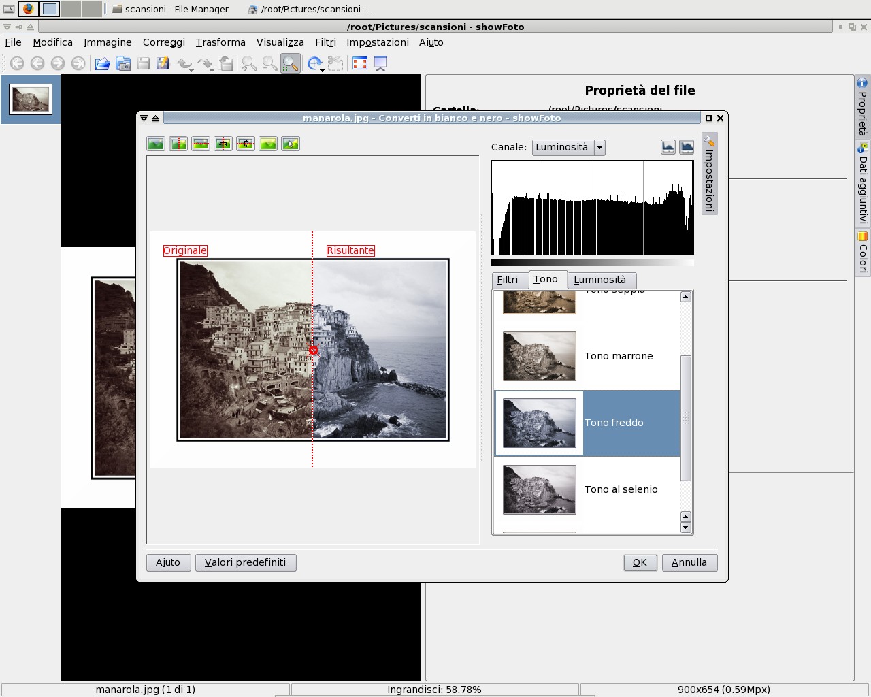Screen dimensions: 871x697
Task: Select horizontal split preview mode icon
Action: point(201,144)
